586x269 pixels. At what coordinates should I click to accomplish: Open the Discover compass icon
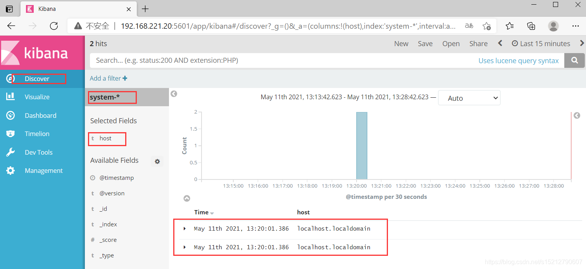click(x=10, y=79)
